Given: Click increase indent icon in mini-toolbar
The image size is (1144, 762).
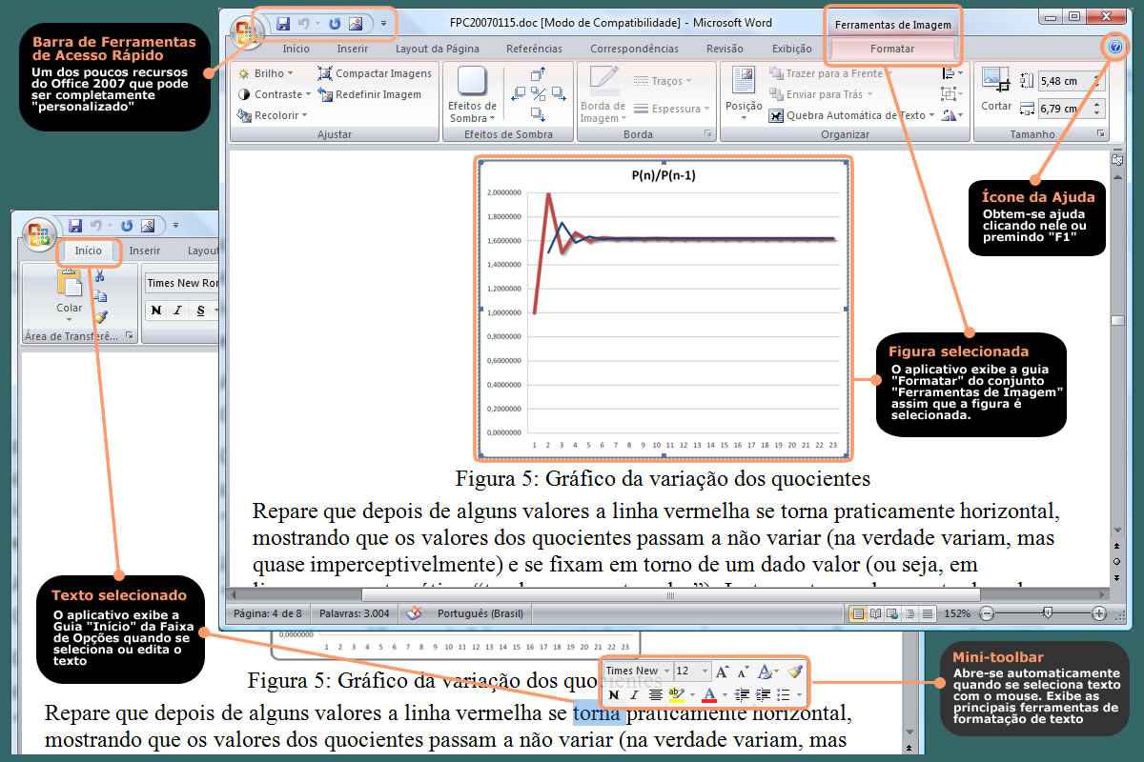Looking at the screenshot, I should (761, 695).
